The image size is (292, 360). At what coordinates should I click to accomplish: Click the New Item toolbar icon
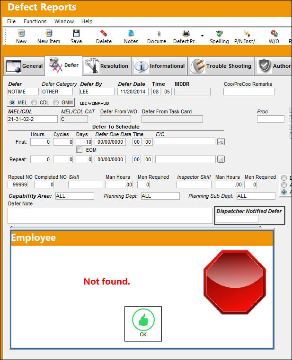coord(49,34)
